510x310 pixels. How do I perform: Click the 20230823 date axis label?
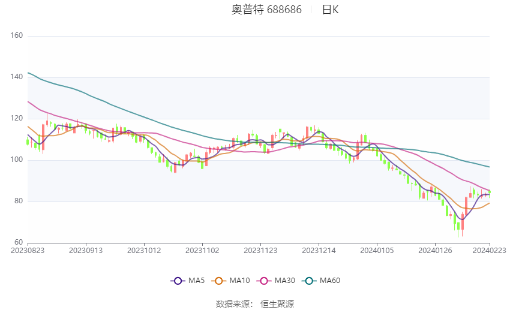[28, 251]
